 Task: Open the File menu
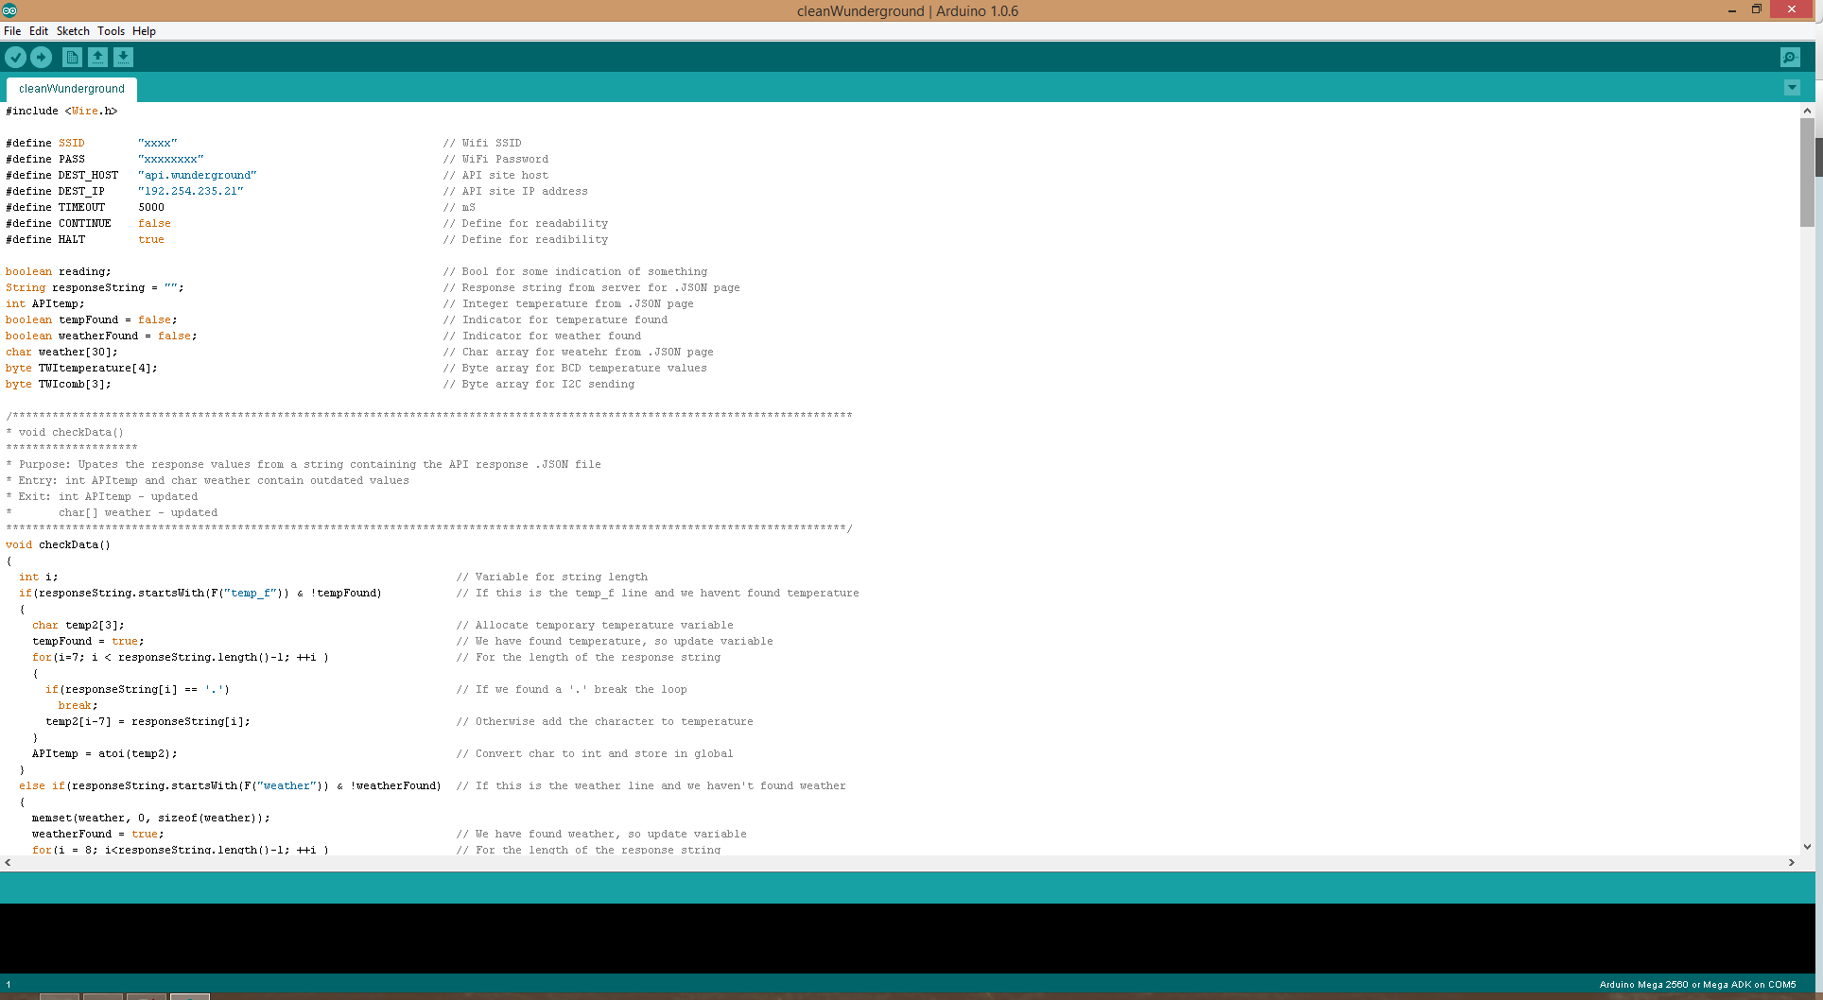[x=12, y=30]
